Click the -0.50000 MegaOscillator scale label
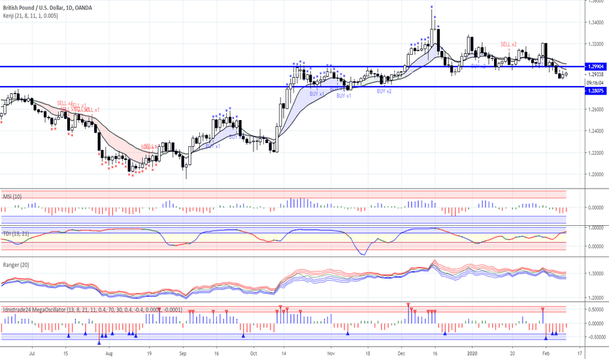The image size is (609, 359). coord(595,337)
